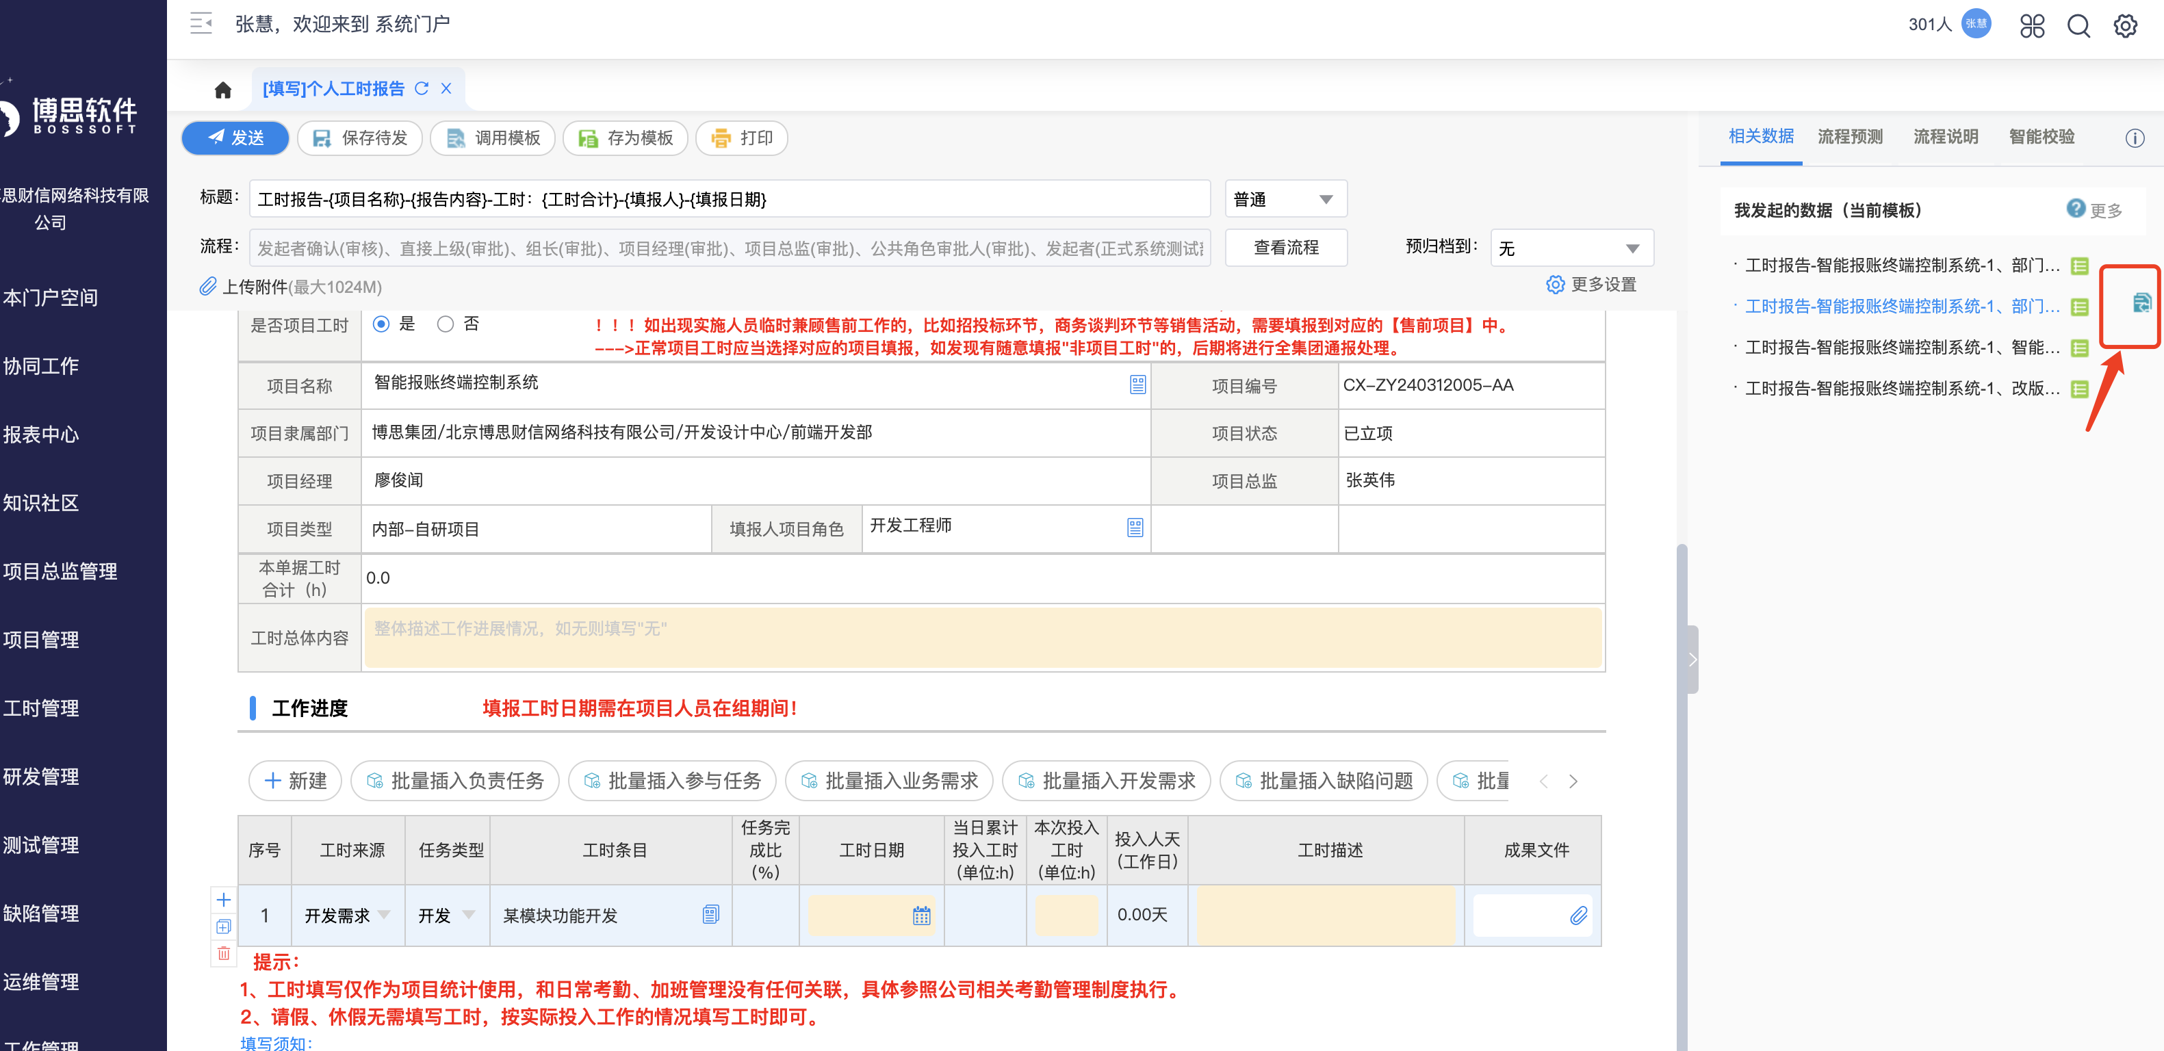Open 工时管理 in sidebar

(41, 708)
